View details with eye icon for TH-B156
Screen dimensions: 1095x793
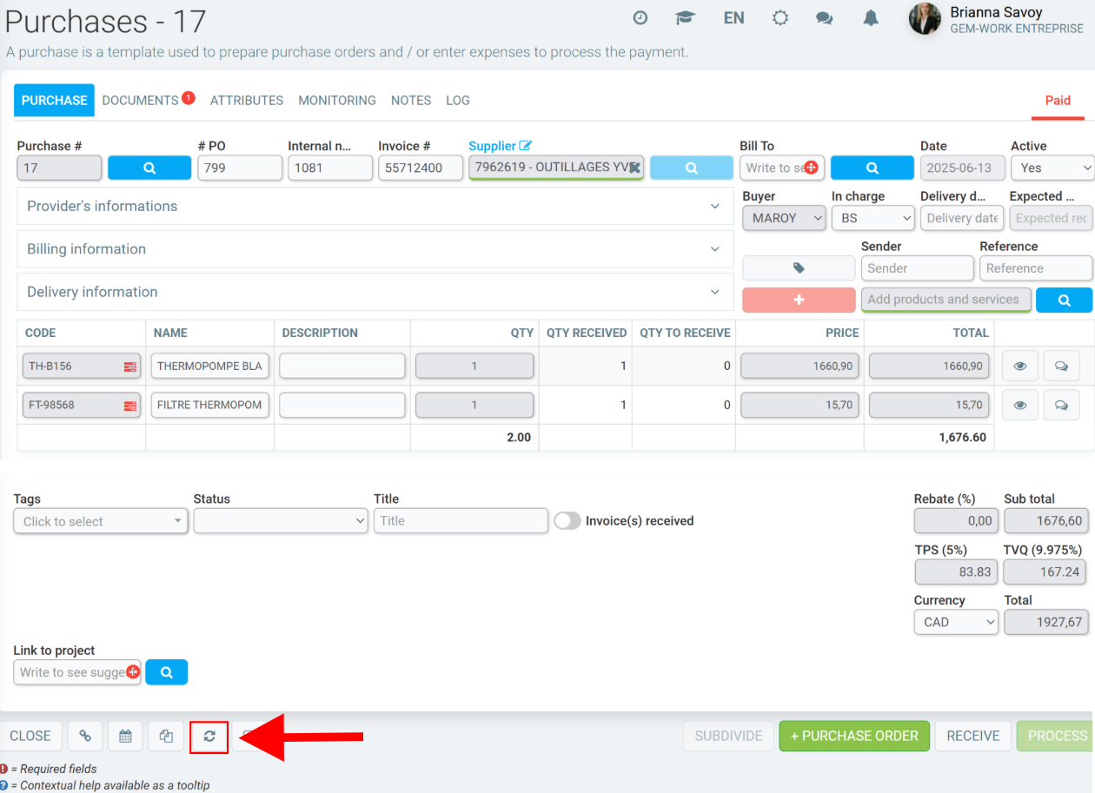pos(1020,367)
